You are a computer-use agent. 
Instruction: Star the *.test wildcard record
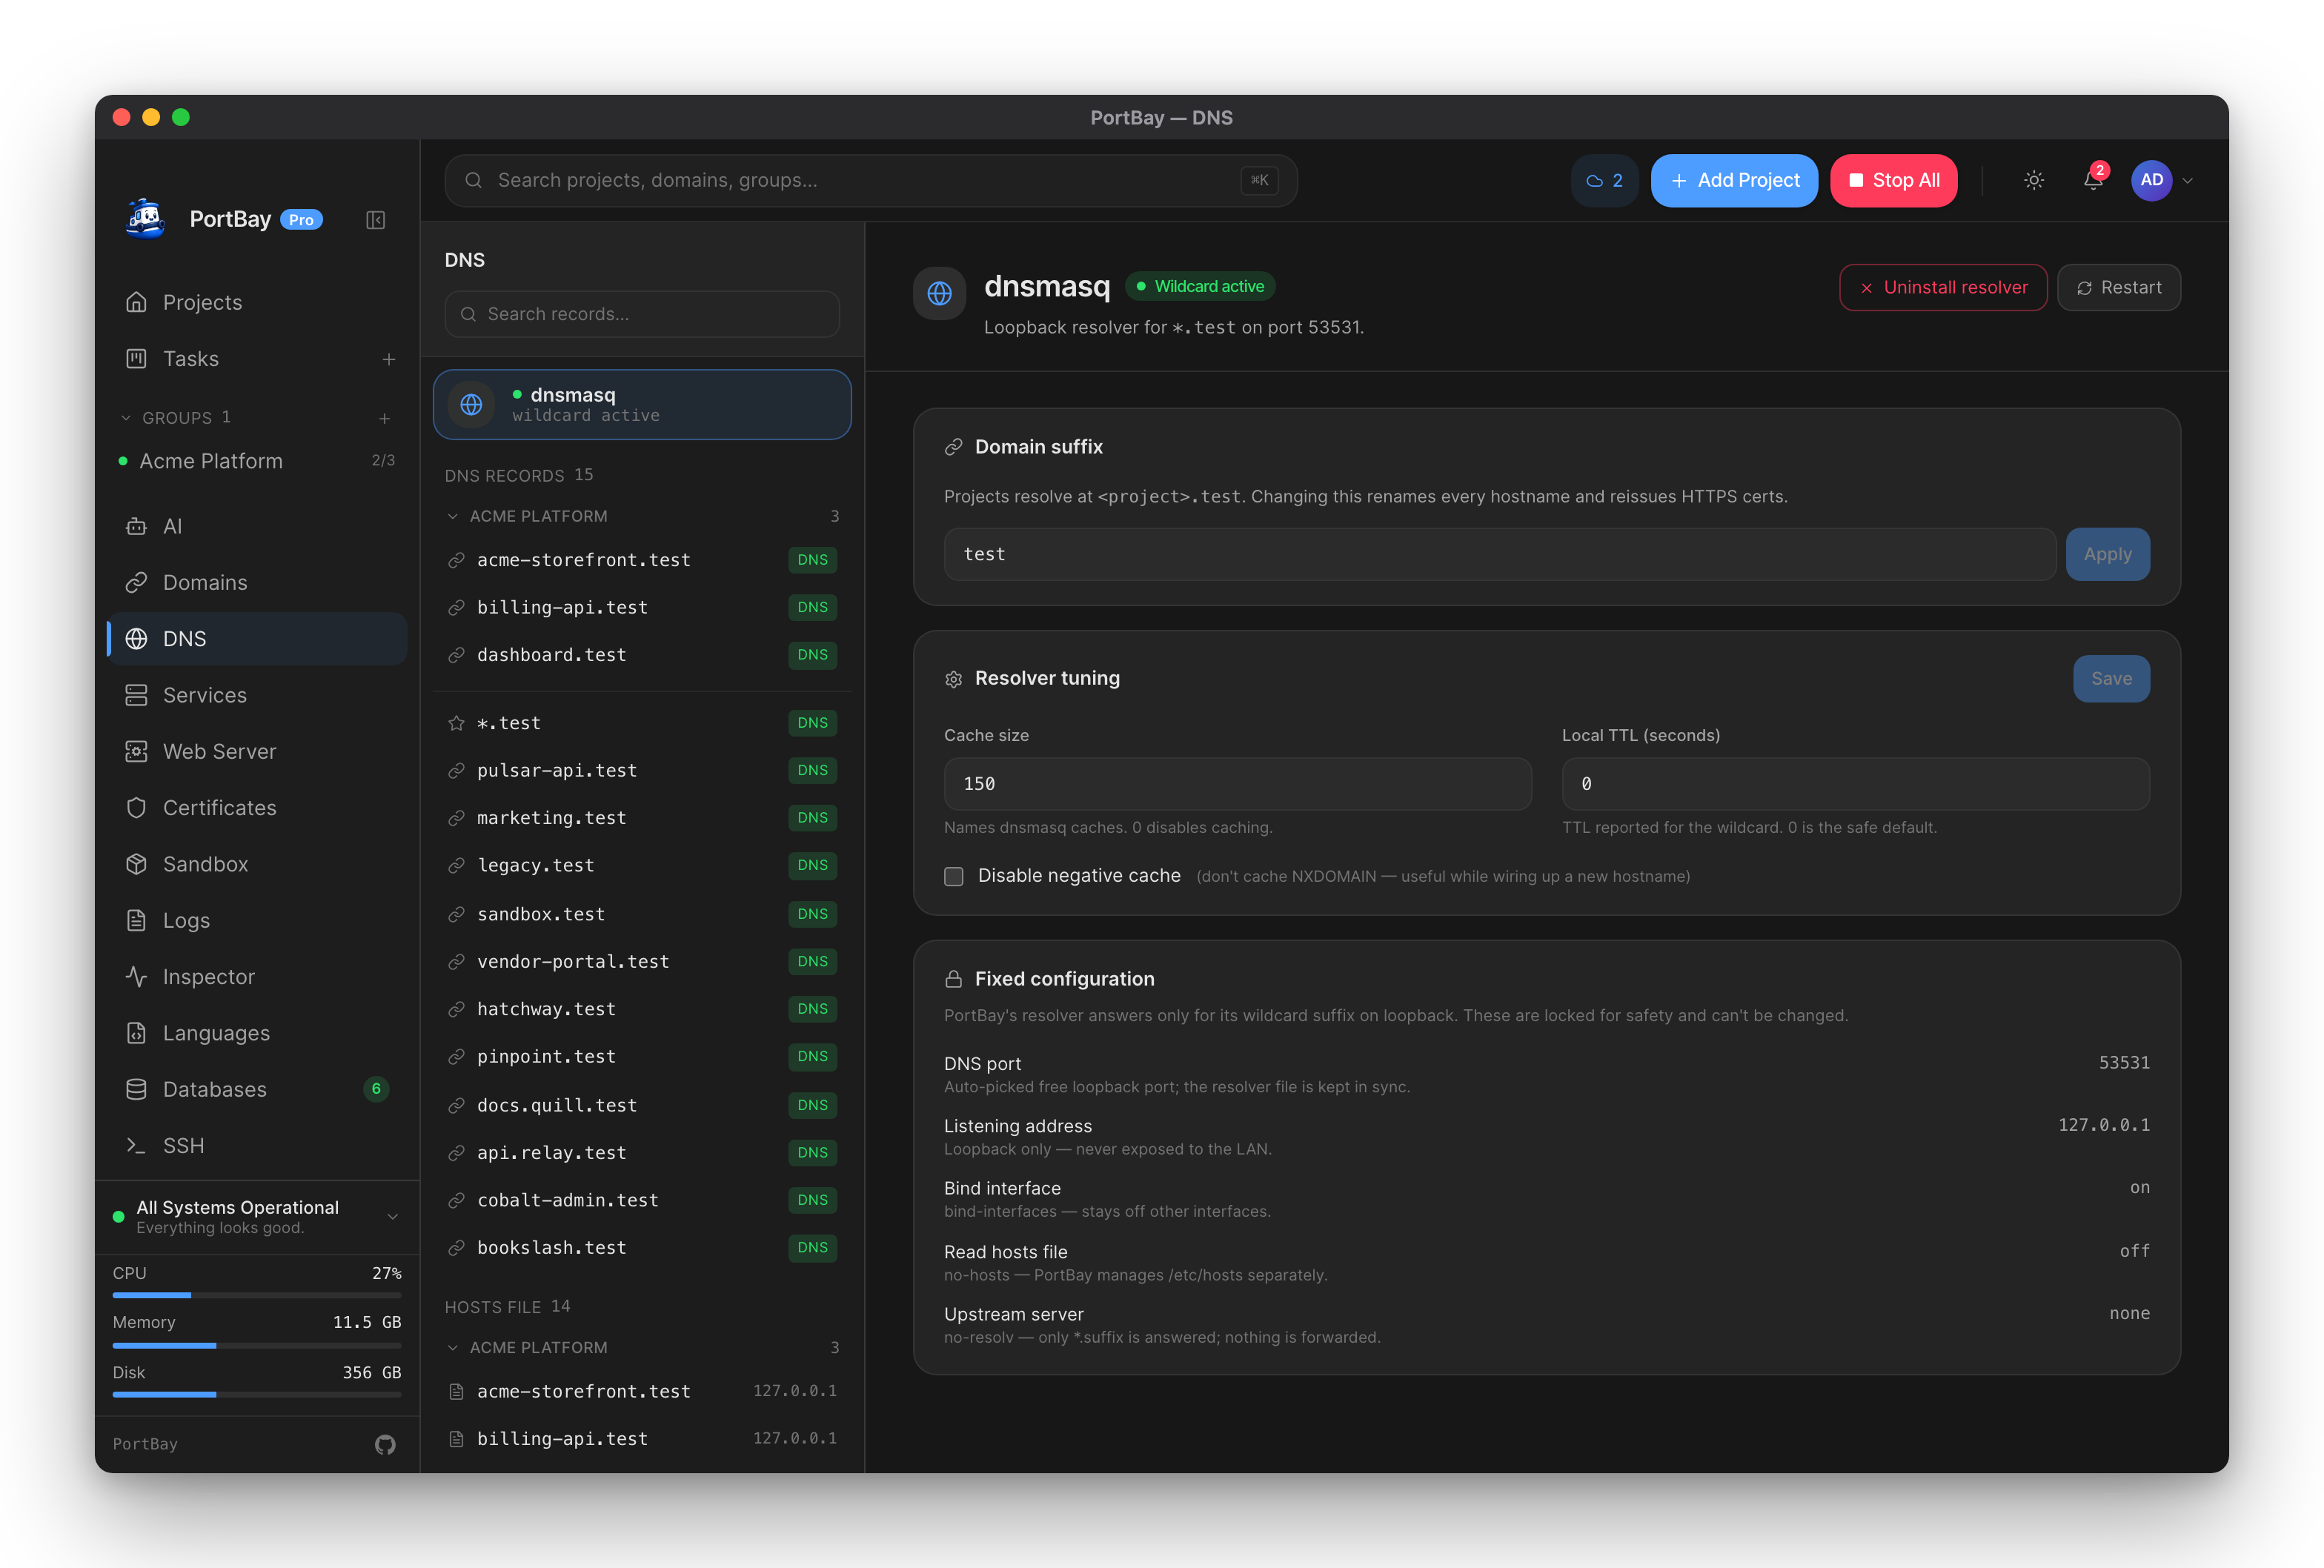(x=457, y=723)
